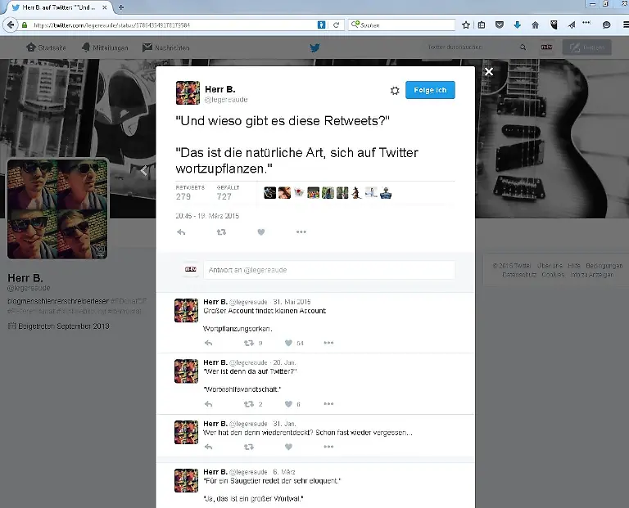Viewport: 629px width, 508px height.
Task: Retweet the 'wiederentdeckt' tweet
Action: tap(249, 447)
